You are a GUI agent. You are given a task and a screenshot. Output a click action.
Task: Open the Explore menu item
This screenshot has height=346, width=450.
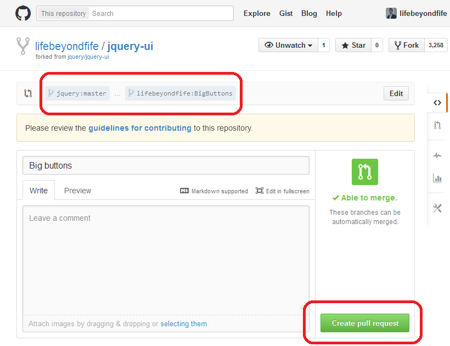pos(257,13)
